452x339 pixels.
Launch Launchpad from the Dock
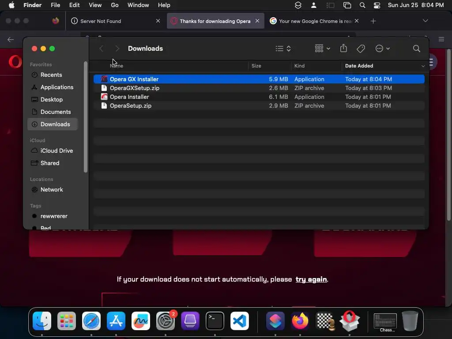click(67, 321)
